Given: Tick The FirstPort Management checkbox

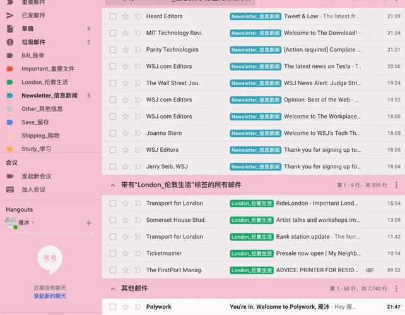Looking at the screenshot, I should point(113,270).
